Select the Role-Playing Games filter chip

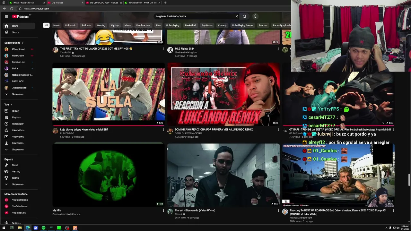click(243, 25)
